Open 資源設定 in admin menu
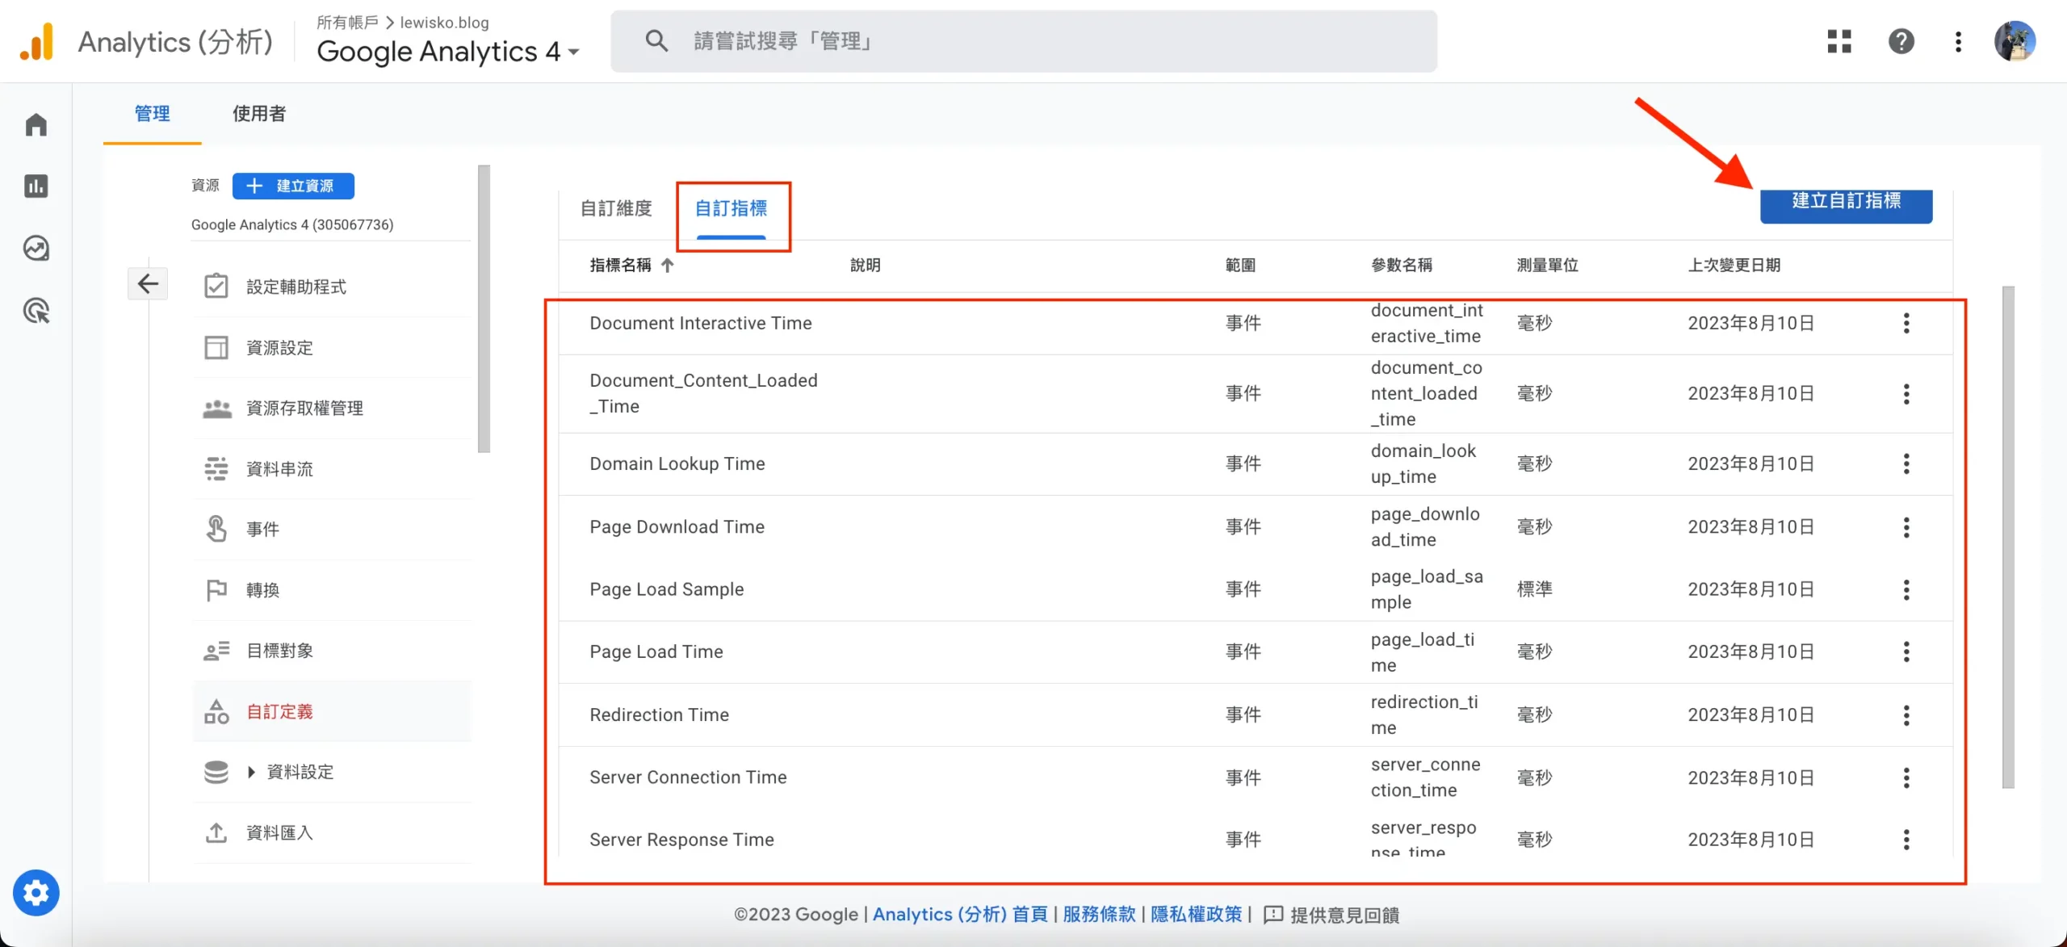This screenshot has width=2067, height=947. click(x=332, y=347)
